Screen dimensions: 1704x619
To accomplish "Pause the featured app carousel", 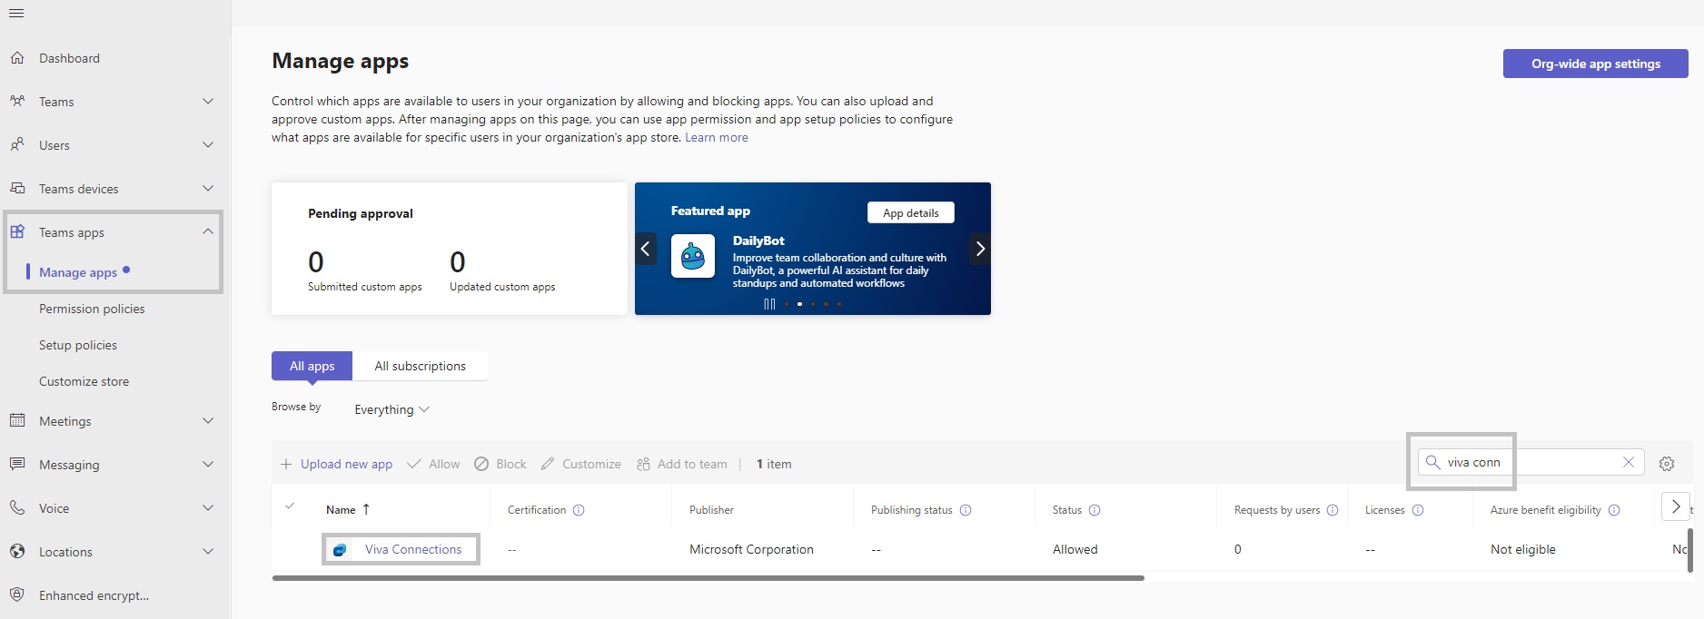I will [769, 304].
